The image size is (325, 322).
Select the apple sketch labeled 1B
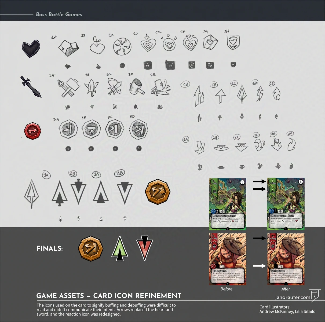coord(97,45)
